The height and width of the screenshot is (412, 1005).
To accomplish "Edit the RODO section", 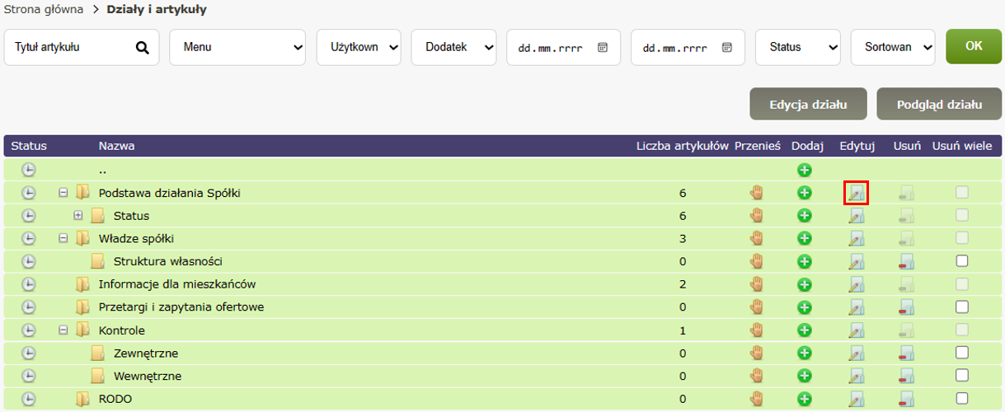I will point(857,400).
